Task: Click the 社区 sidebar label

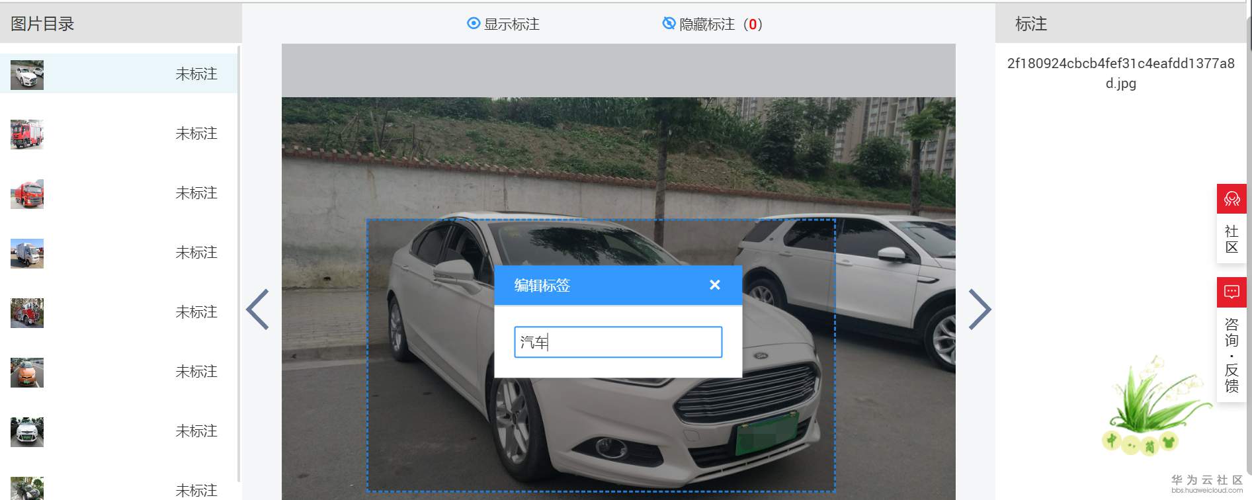Action: click(x=1231, y=239)
